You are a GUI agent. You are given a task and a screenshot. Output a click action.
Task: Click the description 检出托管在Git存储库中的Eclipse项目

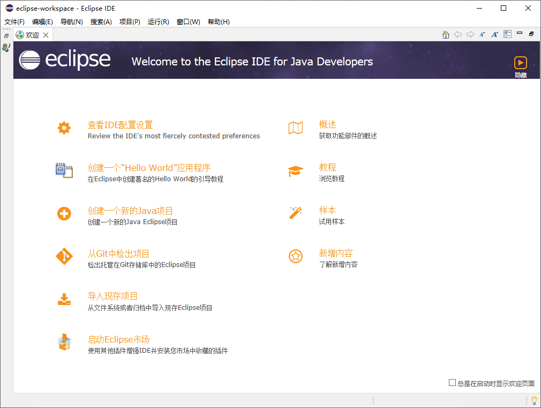[141, 265]
